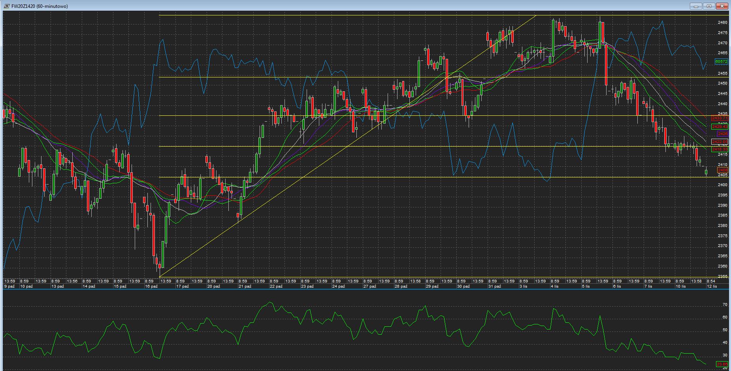
Task: Click the FW20Z1420 (60-minutowo) window title
Action: [40, 6]
